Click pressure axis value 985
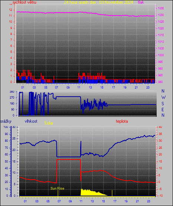Viewport: 173px width, 206px height. pyautogui.click(x=160, y=75)
